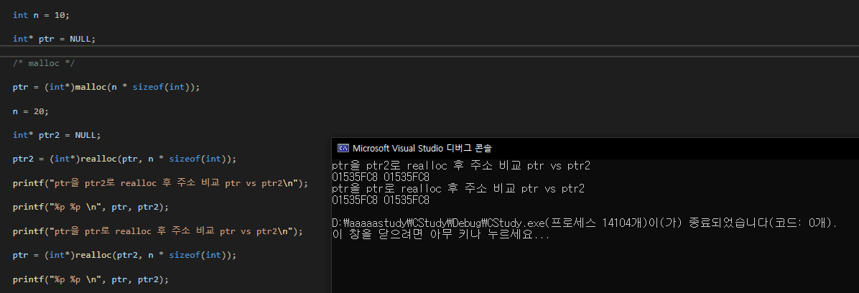Click the code line 'int n = 10;'

41,15
